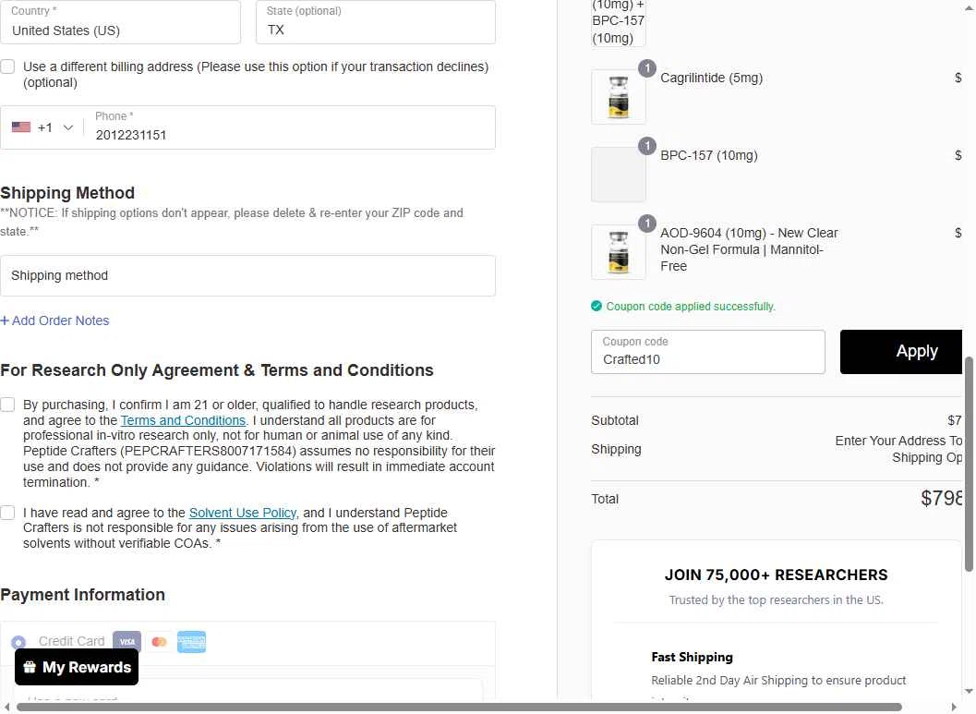Open Cagrilintide (5mg) product thumbnail
976x714 pixels.
coord(618,97)
